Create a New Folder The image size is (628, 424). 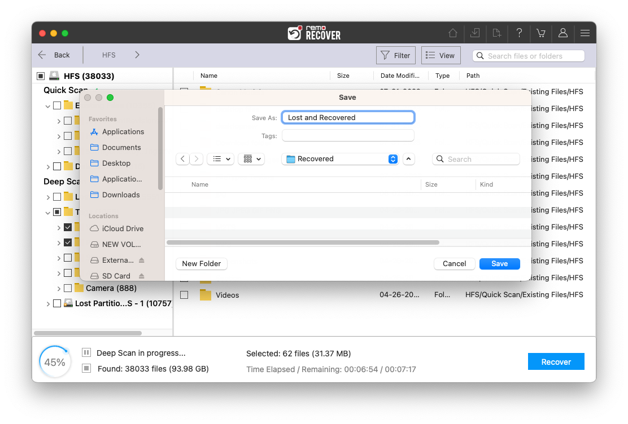point(201,263)
